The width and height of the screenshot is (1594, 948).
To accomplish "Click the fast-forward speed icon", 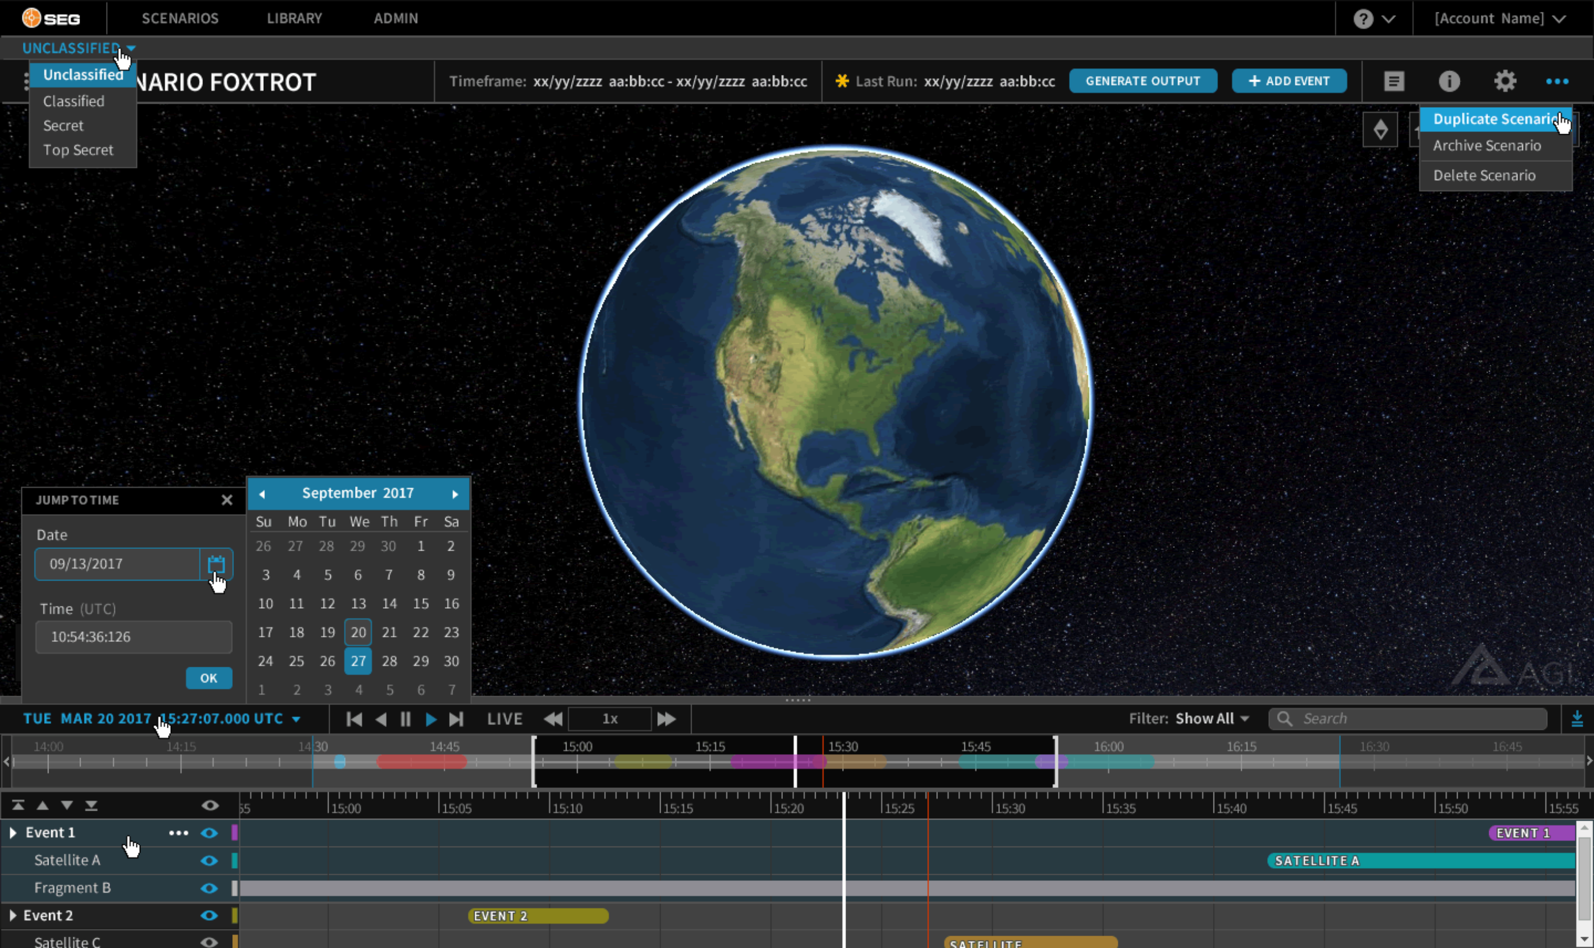I will coord(666,719).
